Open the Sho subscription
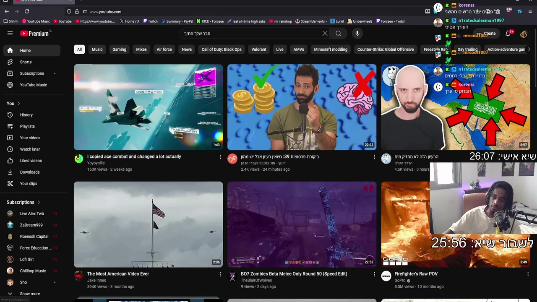Screen dimensions: 537x302 [x=32, y=282]
